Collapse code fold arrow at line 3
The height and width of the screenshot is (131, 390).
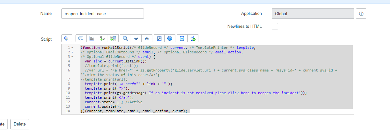72,57
